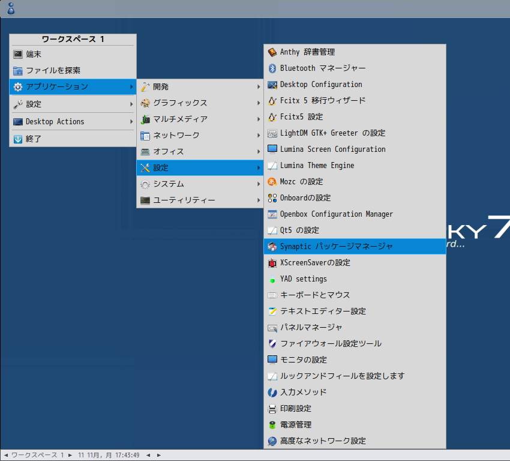Expand the ネットワーク submenu arrow
This screenshot has height=461, width=510.
click(259, 135)
